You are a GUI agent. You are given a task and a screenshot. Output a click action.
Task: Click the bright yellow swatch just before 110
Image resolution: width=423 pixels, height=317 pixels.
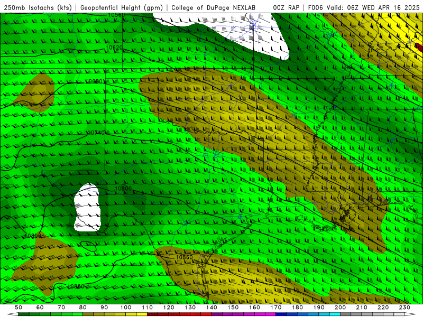pos(142,314)
